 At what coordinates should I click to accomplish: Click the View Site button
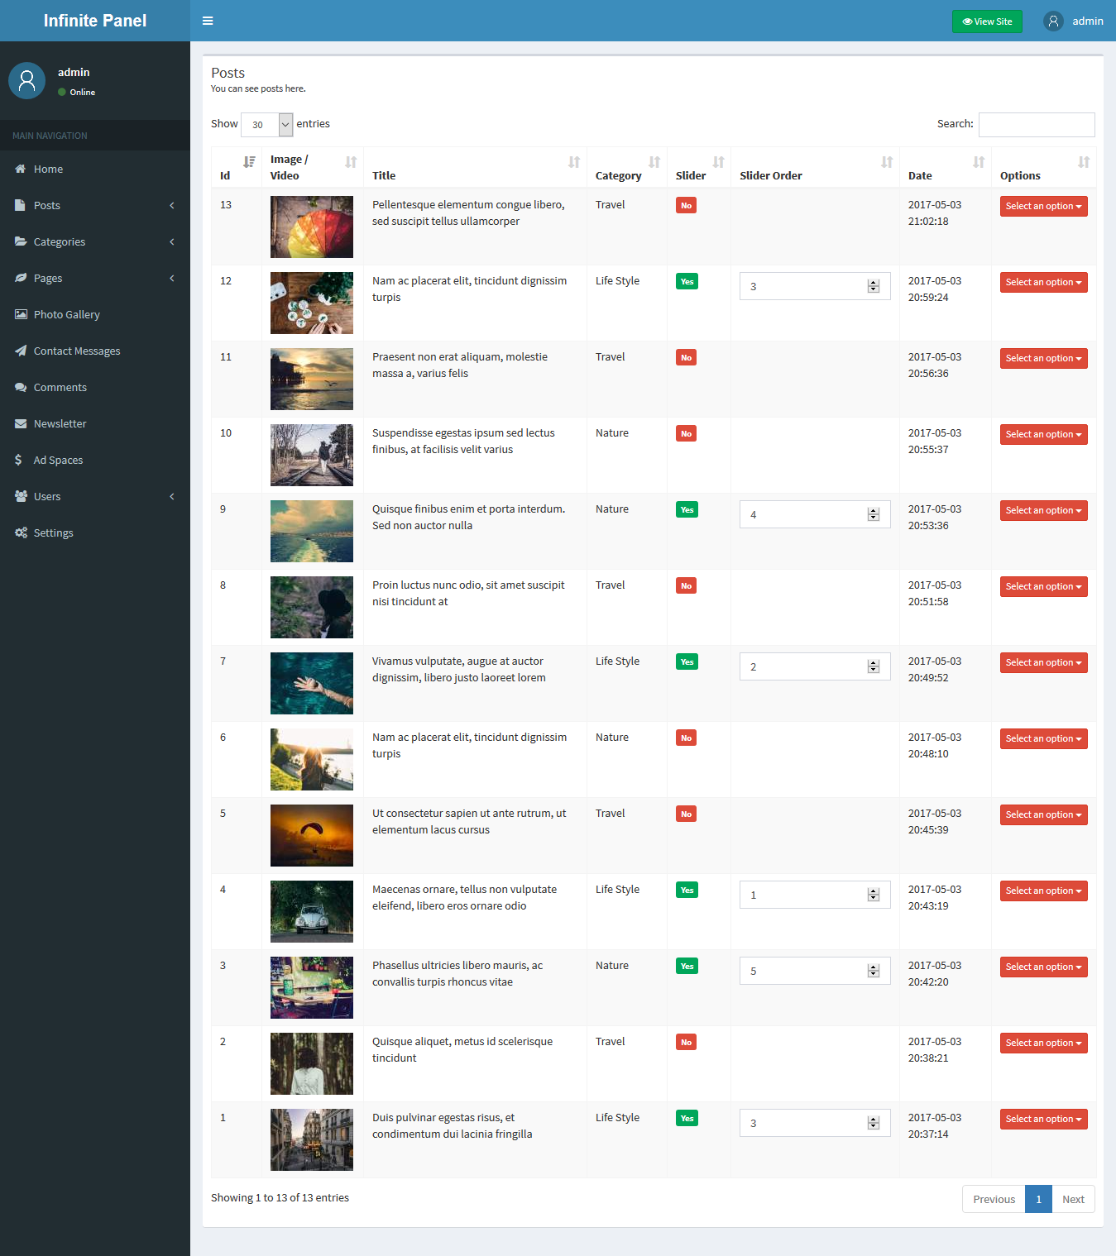tap(987, 21)
